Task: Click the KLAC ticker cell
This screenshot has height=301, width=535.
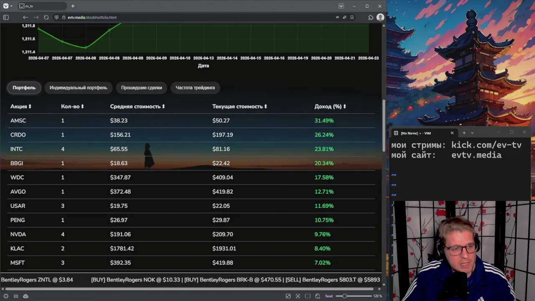Action: [x=17, y=248]
